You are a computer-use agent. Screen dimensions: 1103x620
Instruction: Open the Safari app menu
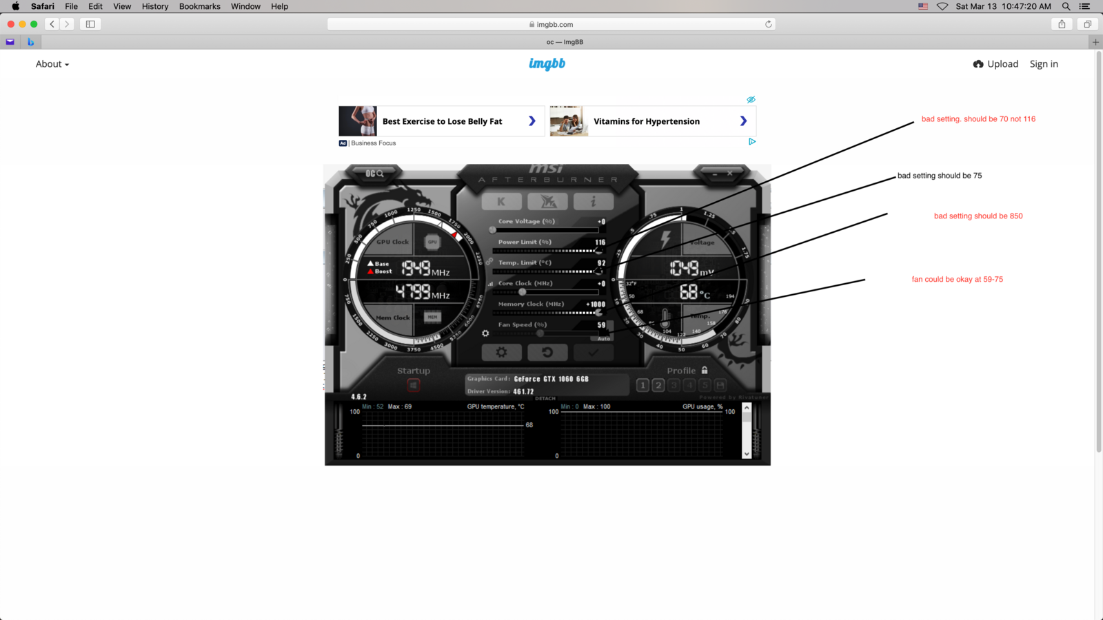pyautogui.click(x=43, y=6)
